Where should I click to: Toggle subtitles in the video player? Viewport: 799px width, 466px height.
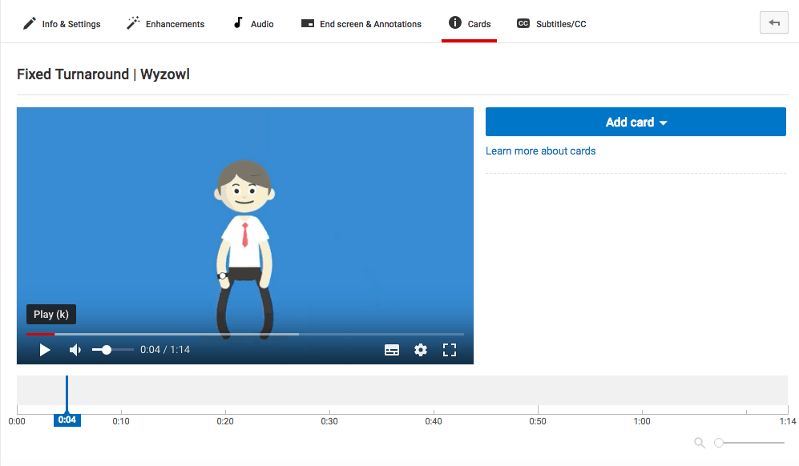coord(392,350)
